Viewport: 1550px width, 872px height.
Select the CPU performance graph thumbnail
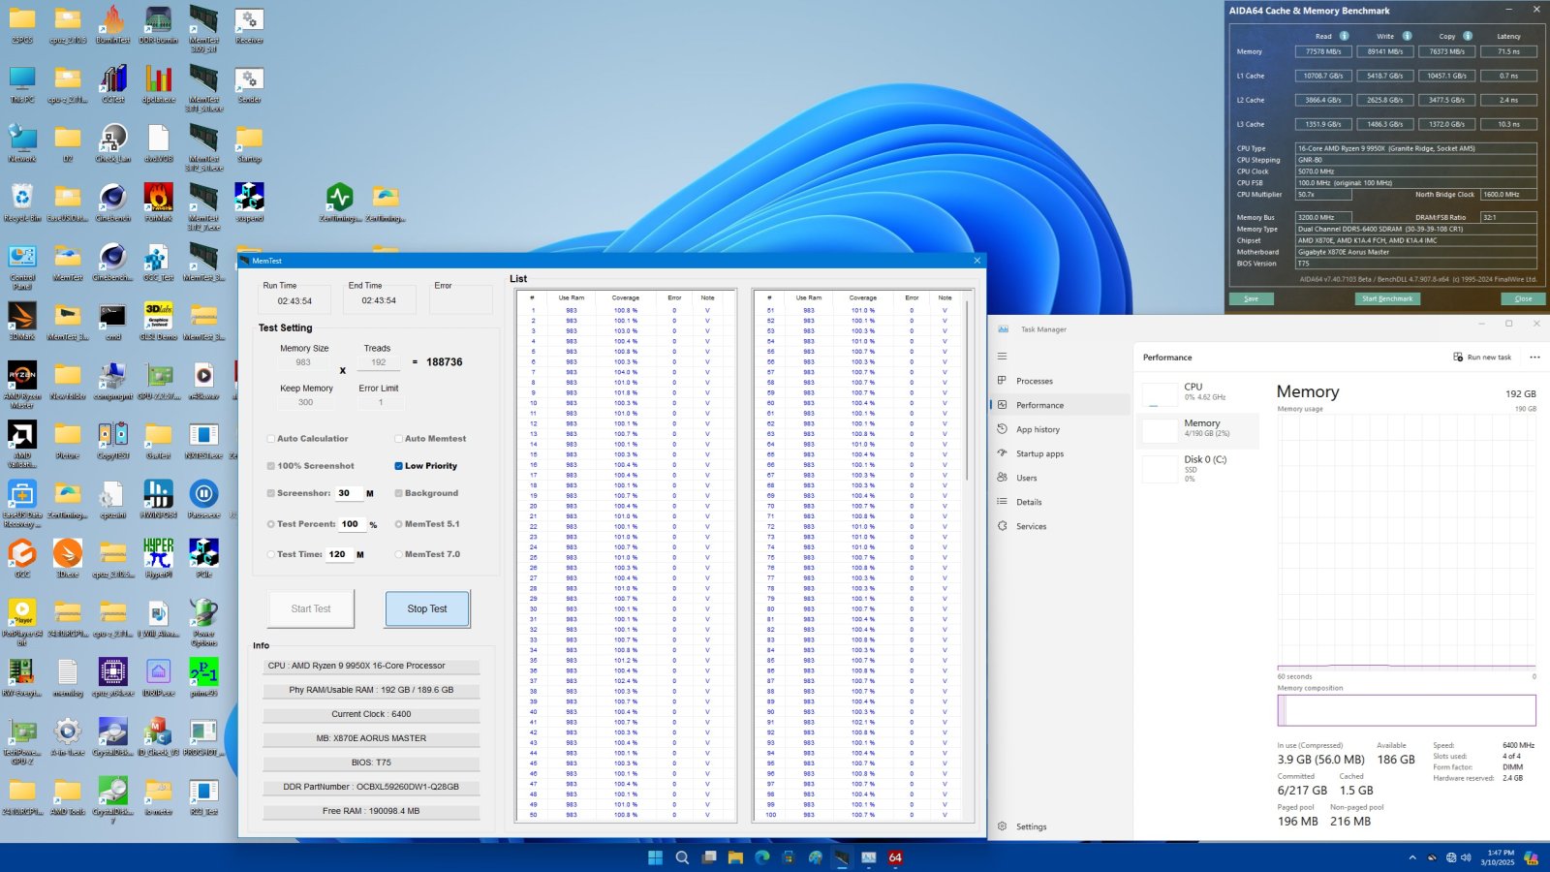tap(1197, 394)
